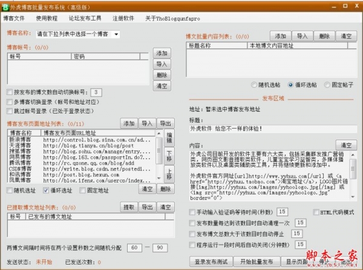Open the 注册软件 menu
Image resolution: width=363 pixels, height=270 pixels.
pos(123,19)
